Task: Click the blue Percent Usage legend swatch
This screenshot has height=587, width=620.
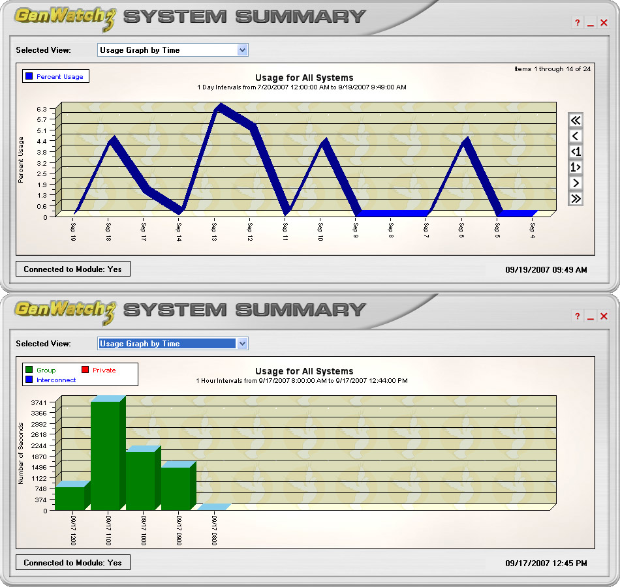Action: click(29, 77)
